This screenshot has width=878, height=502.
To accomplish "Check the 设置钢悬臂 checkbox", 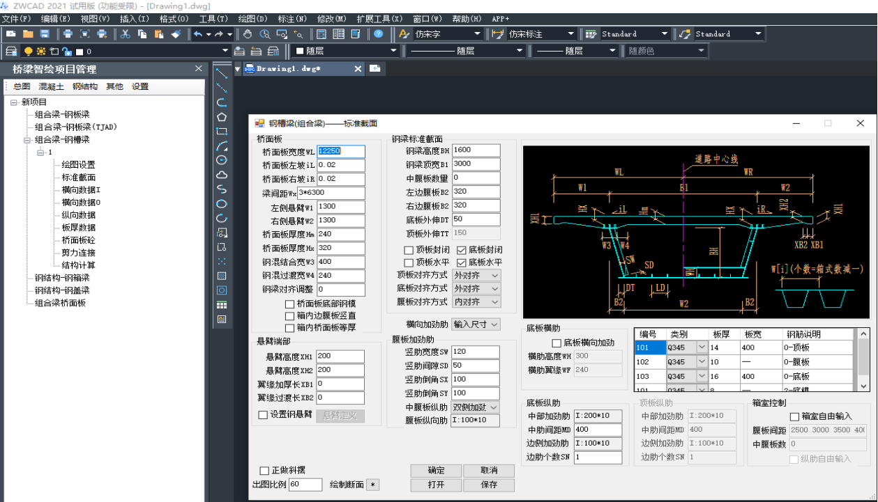I will pos(263,415).
